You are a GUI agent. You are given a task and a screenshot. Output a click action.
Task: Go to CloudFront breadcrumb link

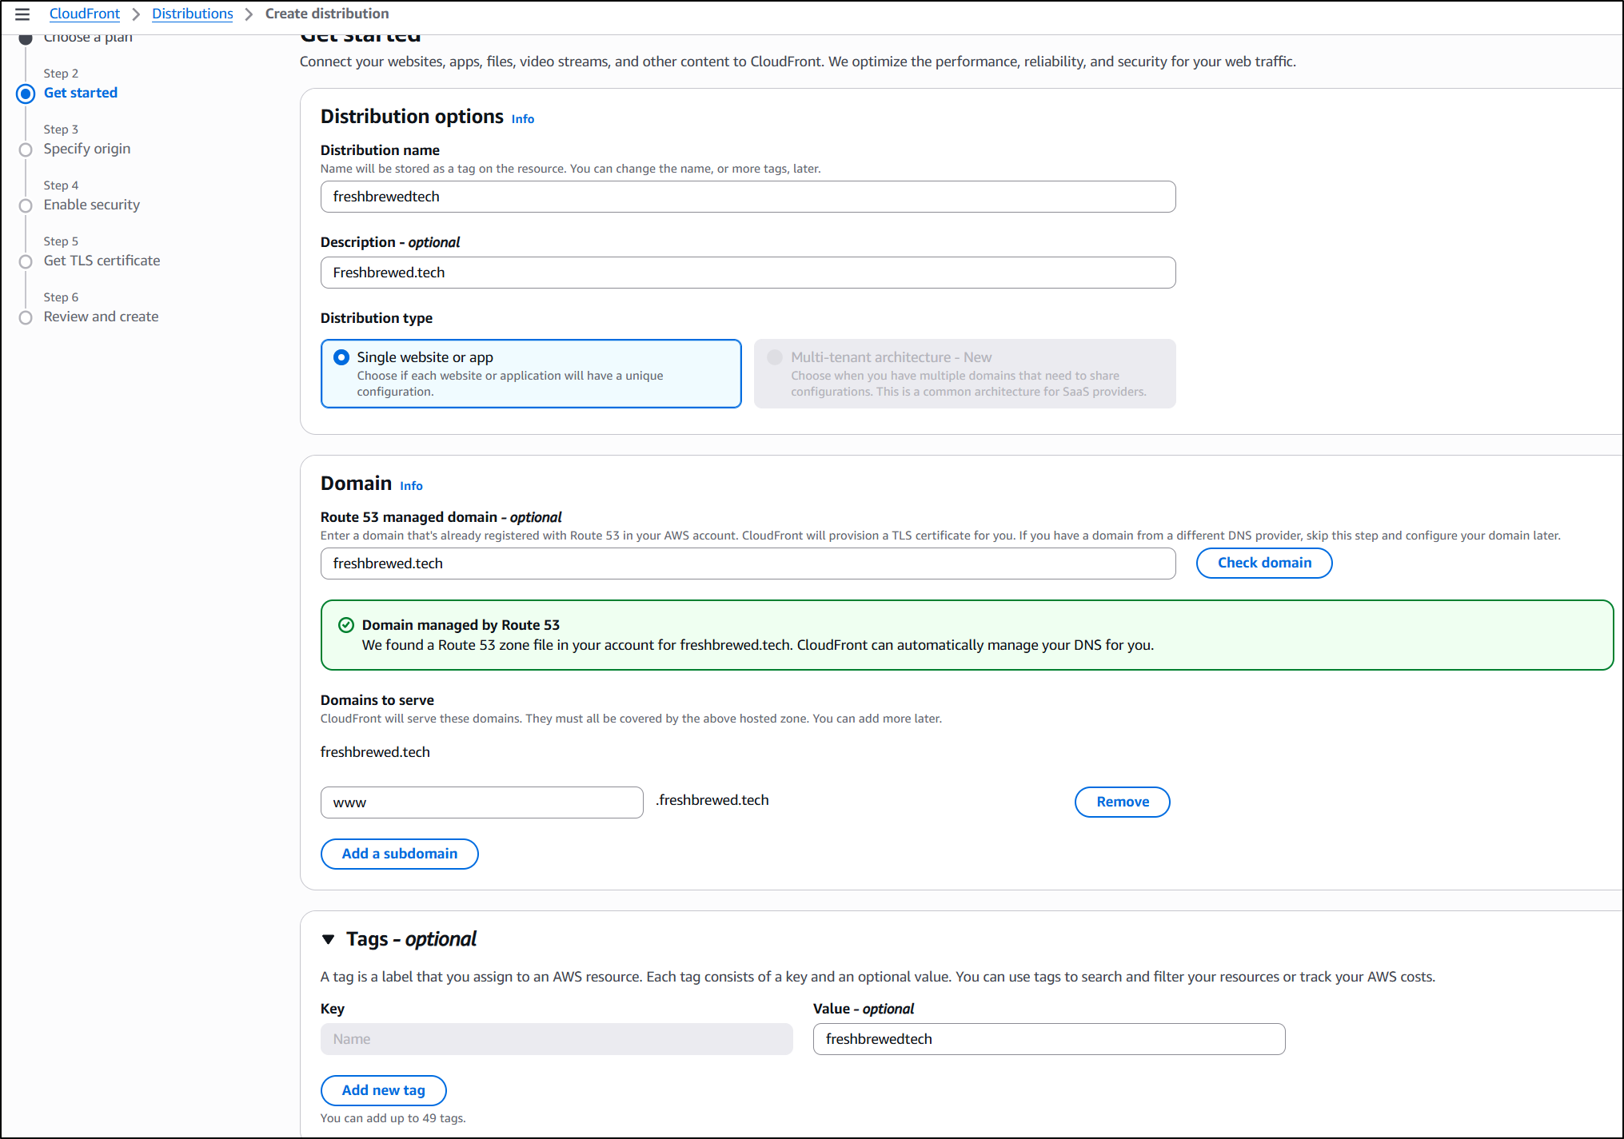click(x=85, y=14)
